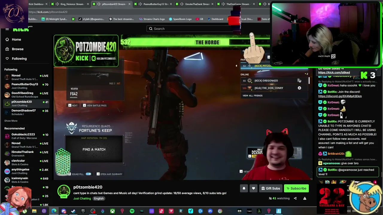Open recommended channel iSmokeThaDank
The image size is (383, 215).
point(26,154)
